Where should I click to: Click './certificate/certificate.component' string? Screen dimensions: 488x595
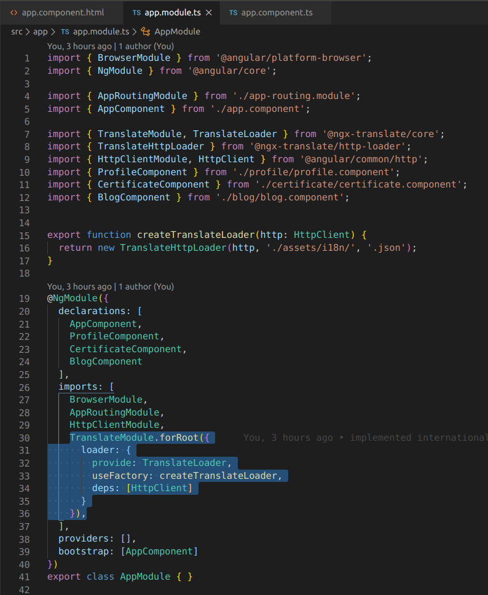(x=358, y=184)
